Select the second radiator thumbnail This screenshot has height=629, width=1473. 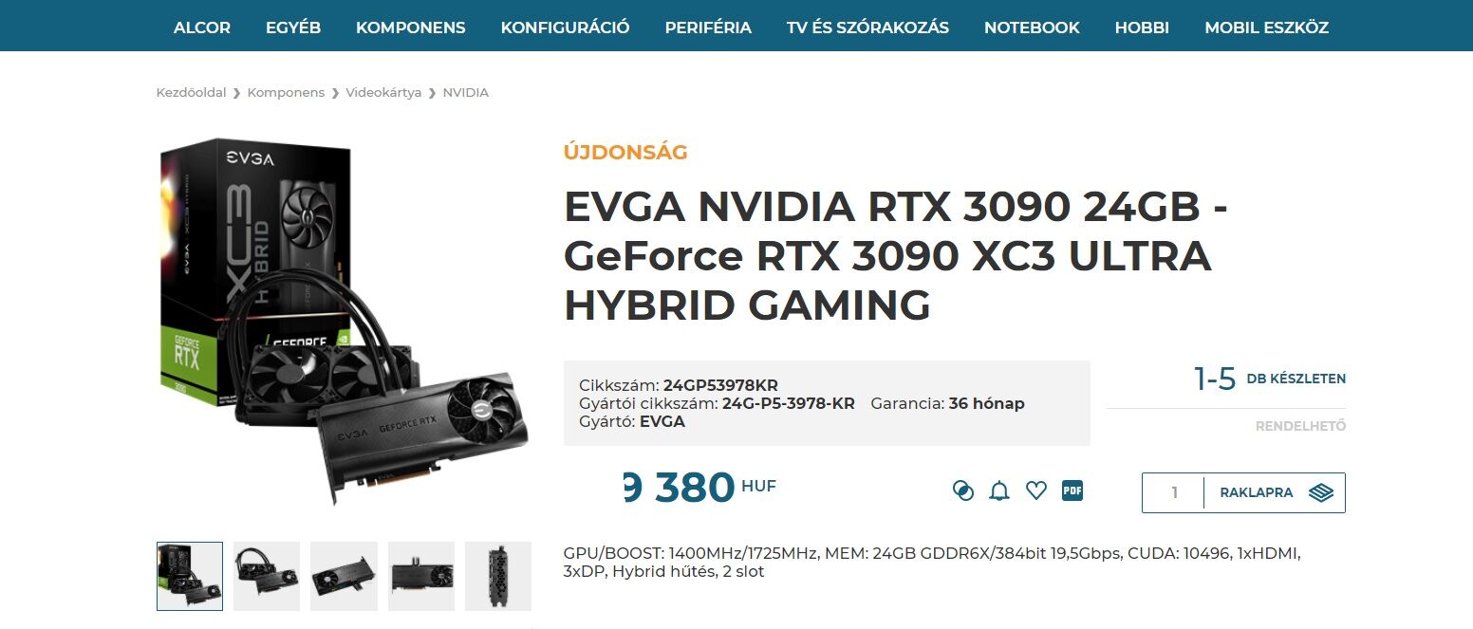tap(267, 576)
